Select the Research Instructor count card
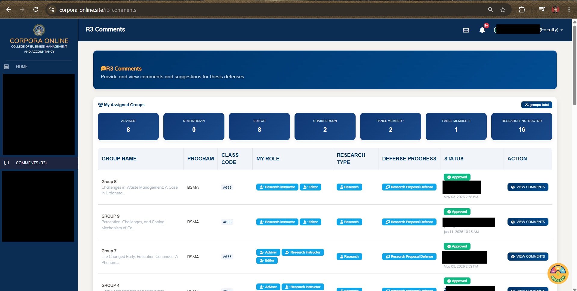This screenshot has height=291, width=577. tap(522, 126)
